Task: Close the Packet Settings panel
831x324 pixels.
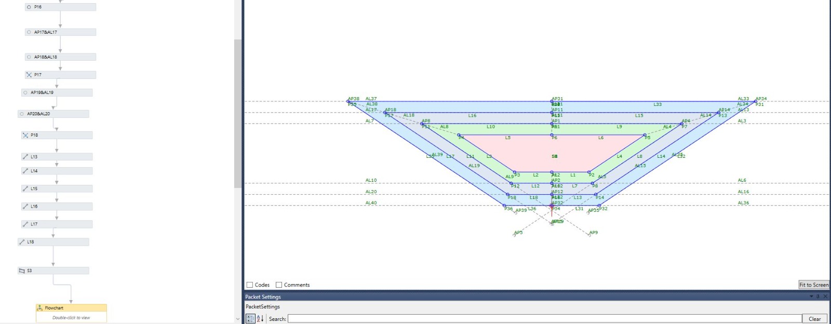Action: click(825, 296)
